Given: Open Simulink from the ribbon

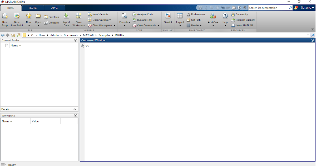Looking at the screenshot, I should pos(168,19).
